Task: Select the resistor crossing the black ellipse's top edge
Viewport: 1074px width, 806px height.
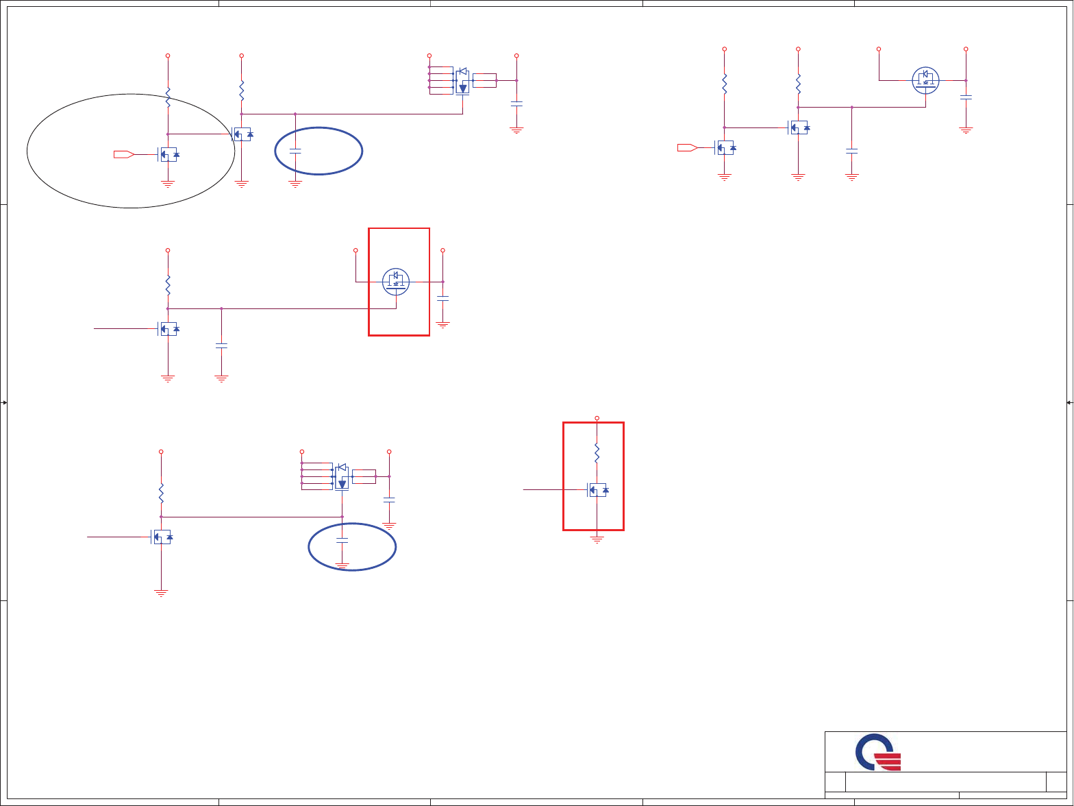Action: pyautogui.click(x=168, y=97)
